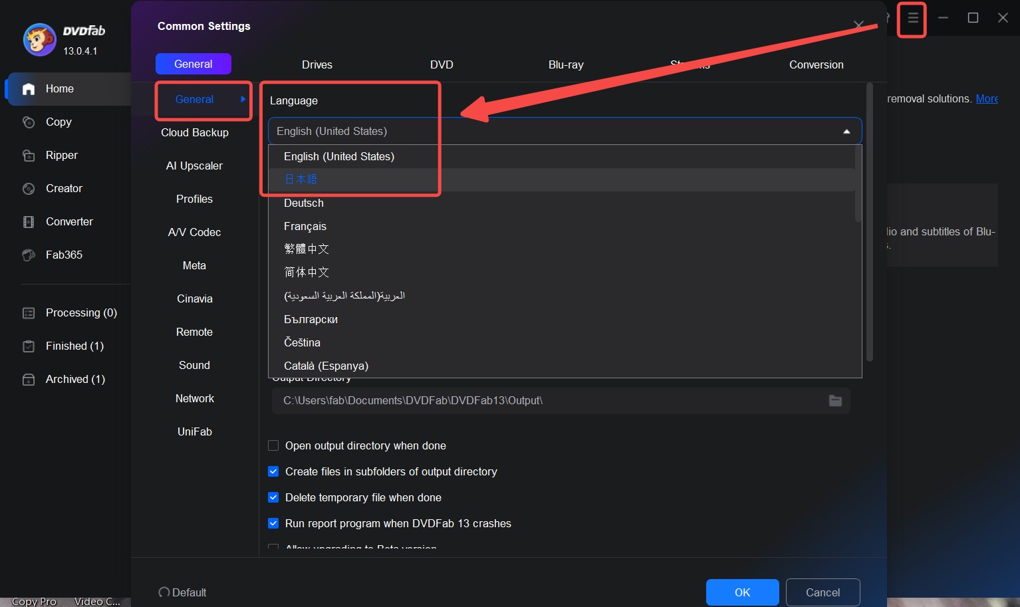The height and width of the screenshot is (607, 1020).
Task: Choose Français in language list
Action: [x=561, y=226]
